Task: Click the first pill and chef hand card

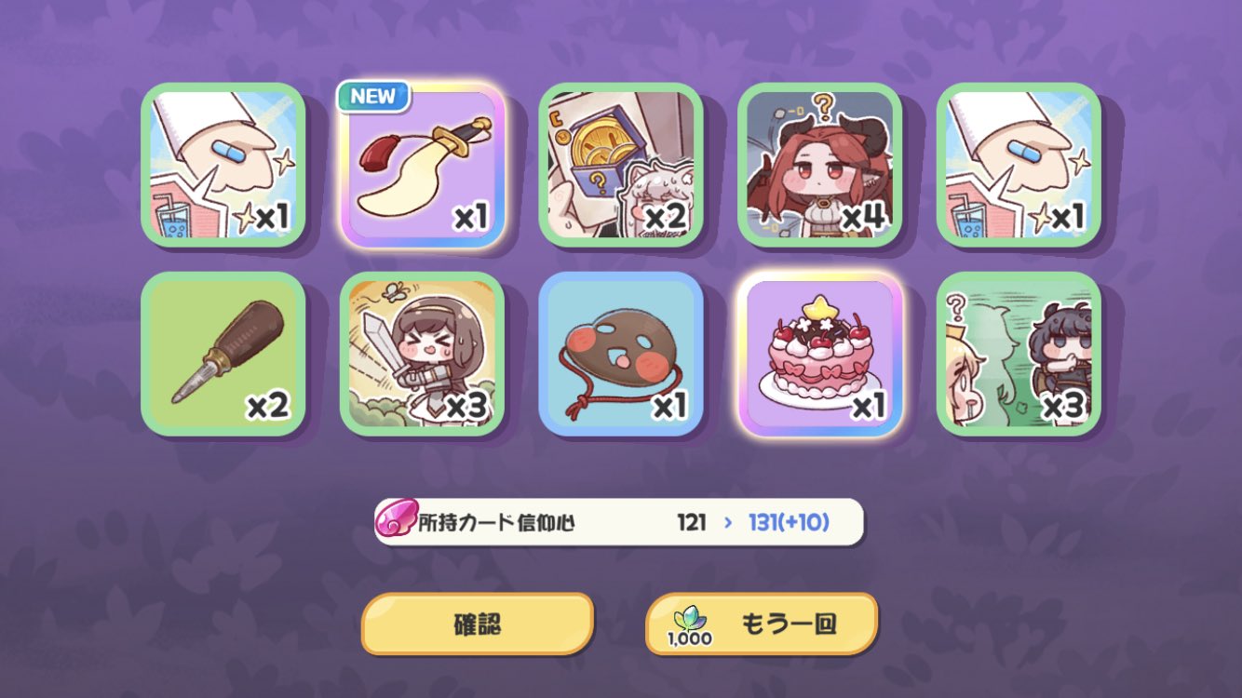Action: point(223,165)
